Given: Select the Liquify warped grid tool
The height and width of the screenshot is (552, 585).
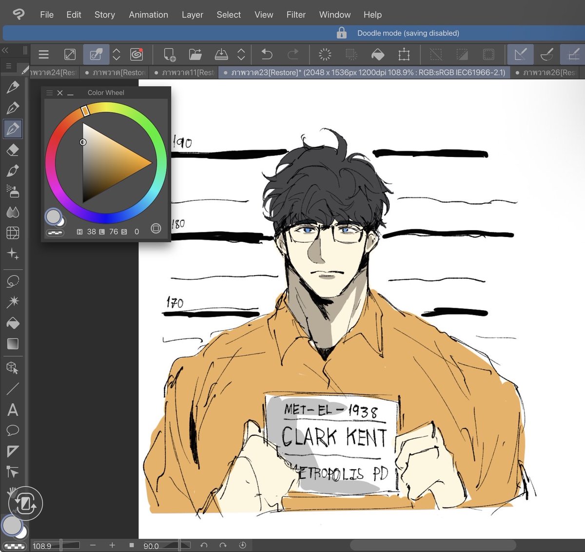Looking at the screenshot, I should point(13,233).
